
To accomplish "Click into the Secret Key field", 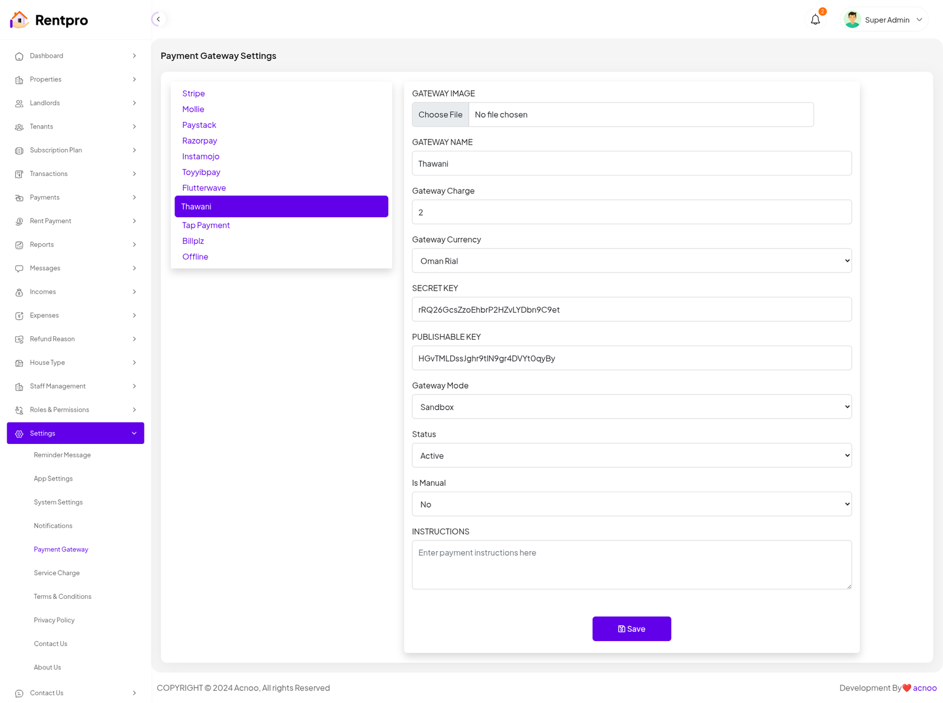I will (631, 310).
